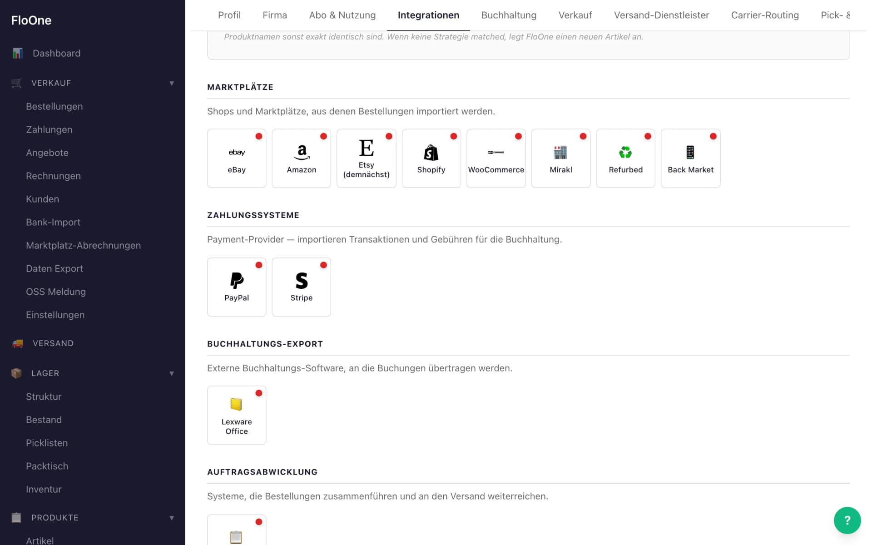Screen dimensions: 872x545
Task: Open the Stripe payment integration
Action: (302, 287)
